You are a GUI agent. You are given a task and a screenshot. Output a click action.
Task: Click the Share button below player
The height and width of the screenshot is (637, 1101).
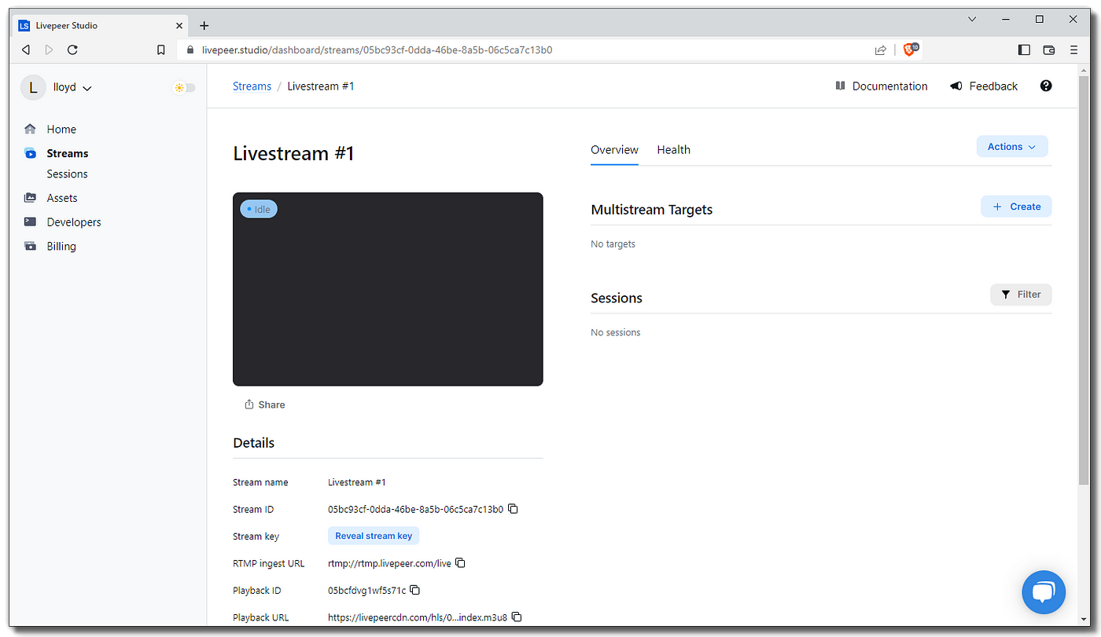pos(264,405)
